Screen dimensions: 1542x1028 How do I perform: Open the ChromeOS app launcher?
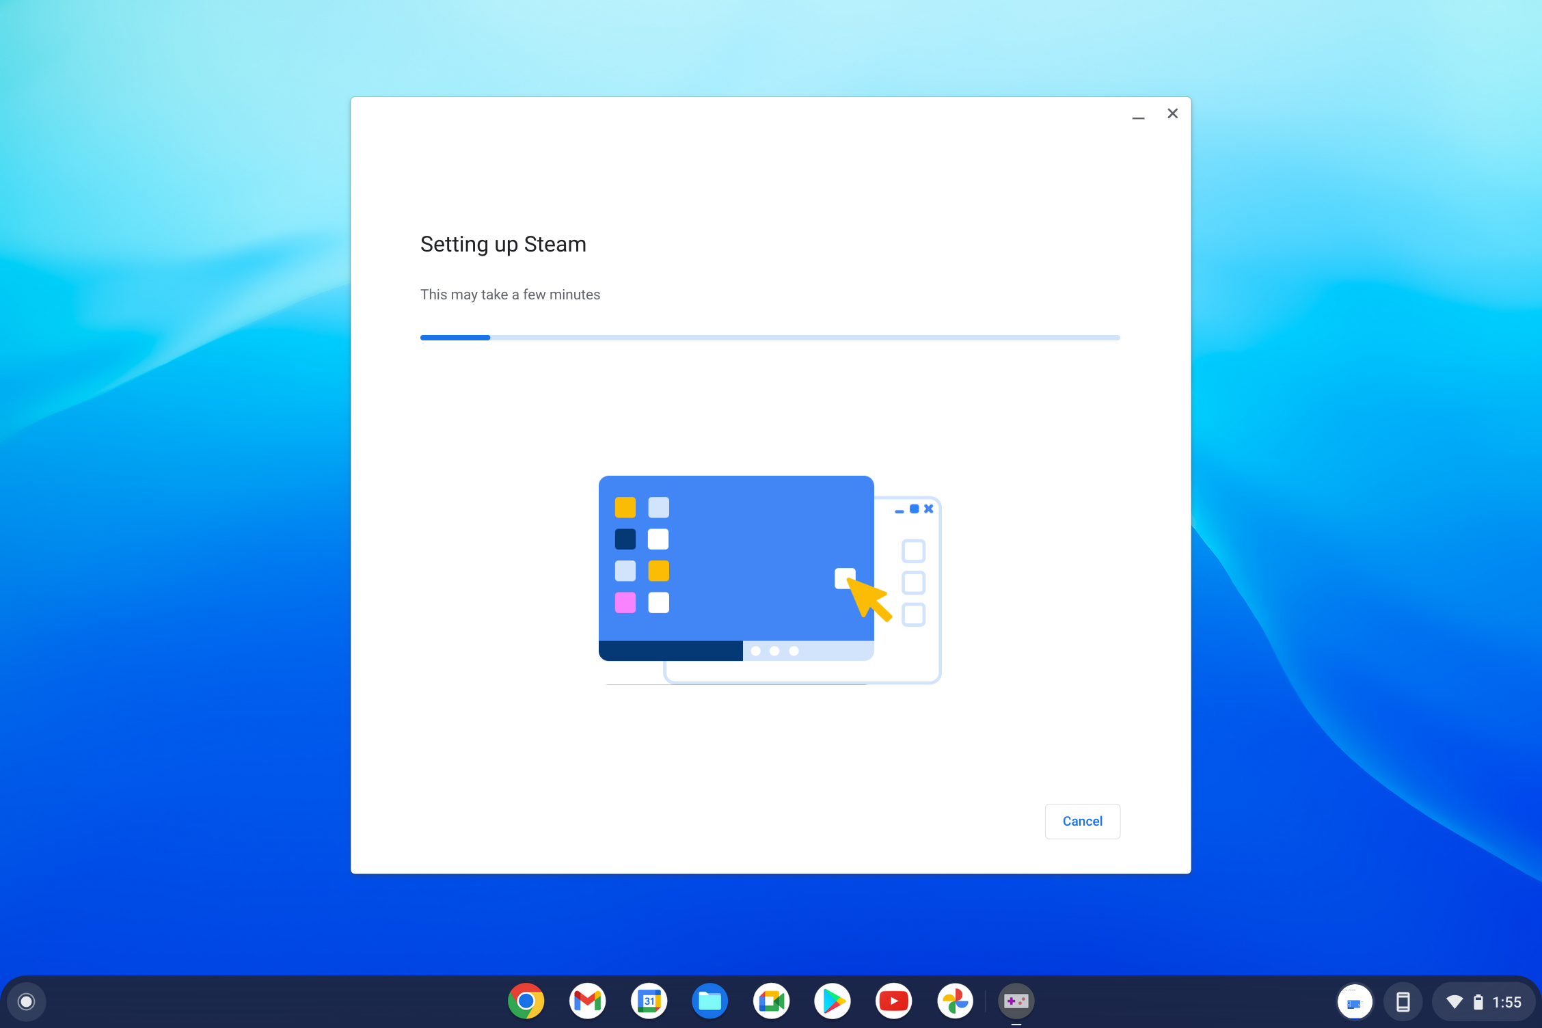(x=26, y=1001)
